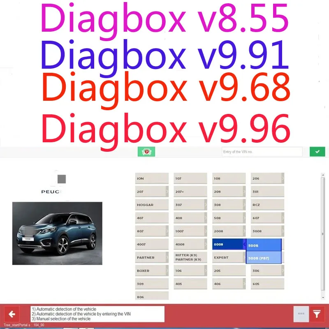Click the green checkmark to confirm VIN
This screenshot has width=329, height=329.
tap(317, 152)
